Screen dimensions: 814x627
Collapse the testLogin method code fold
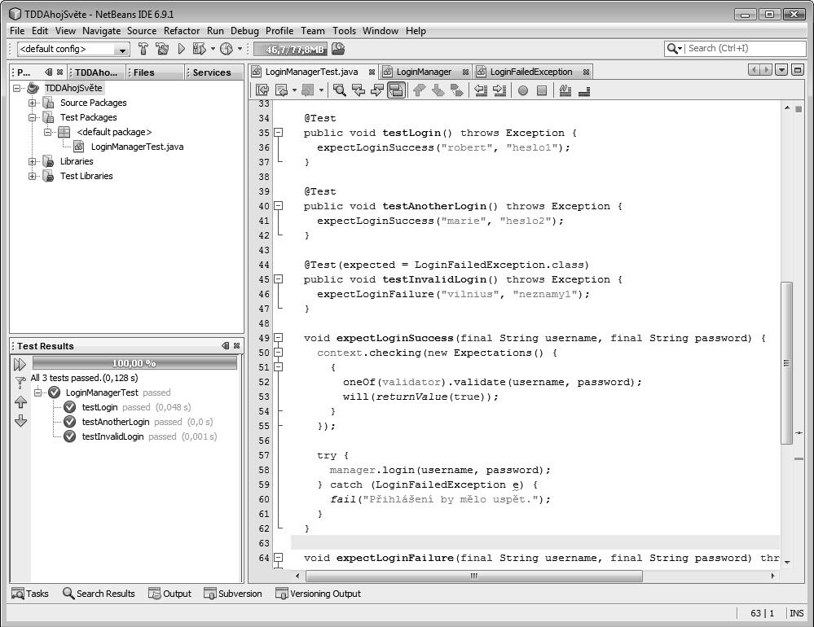[279, 132]
